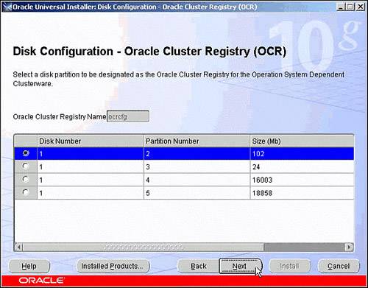Minimize the Oracle Universal Installer window
The image size is (368, 288).
pyautogui.click(x=341, y=7)
